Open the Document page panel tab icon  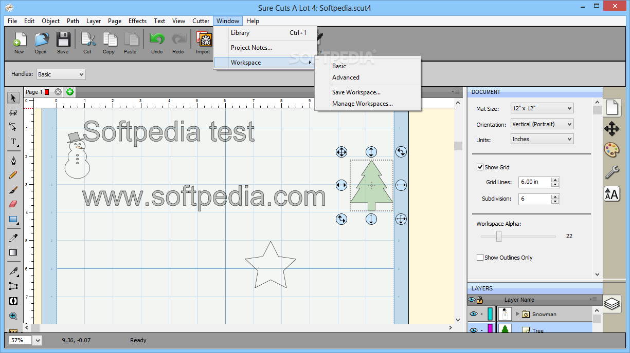612,107
